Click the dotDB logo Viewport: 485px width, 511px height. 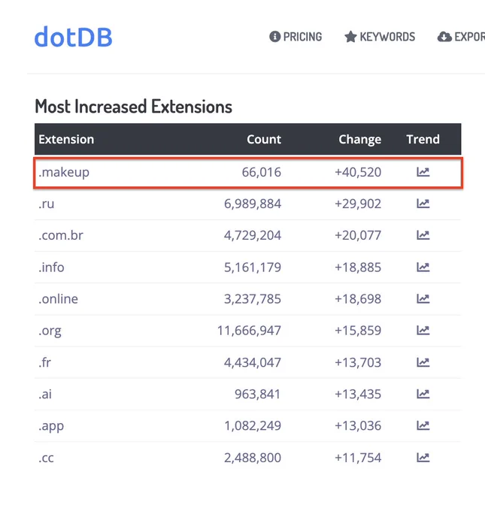point(74,37)
